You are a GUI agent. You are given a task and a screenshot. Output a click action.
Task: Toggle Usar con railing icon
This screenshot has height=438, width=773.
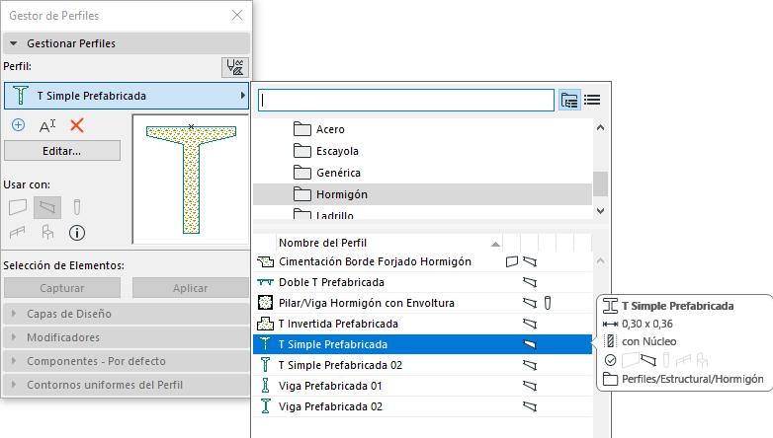pos(18,232)
